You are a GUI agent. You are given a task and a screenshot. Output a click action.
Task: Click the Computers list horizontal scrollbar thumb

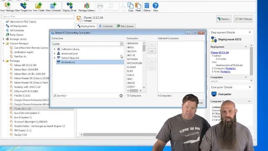tap(134, 91)
